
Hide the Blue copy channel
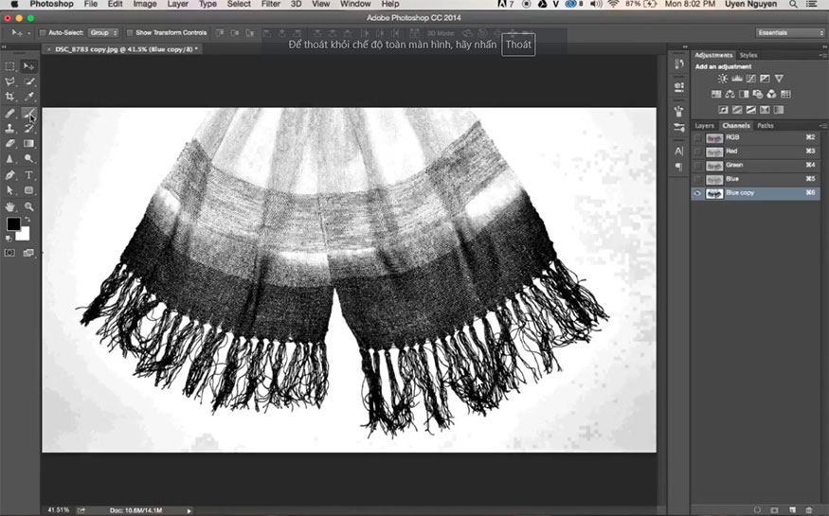697,193
